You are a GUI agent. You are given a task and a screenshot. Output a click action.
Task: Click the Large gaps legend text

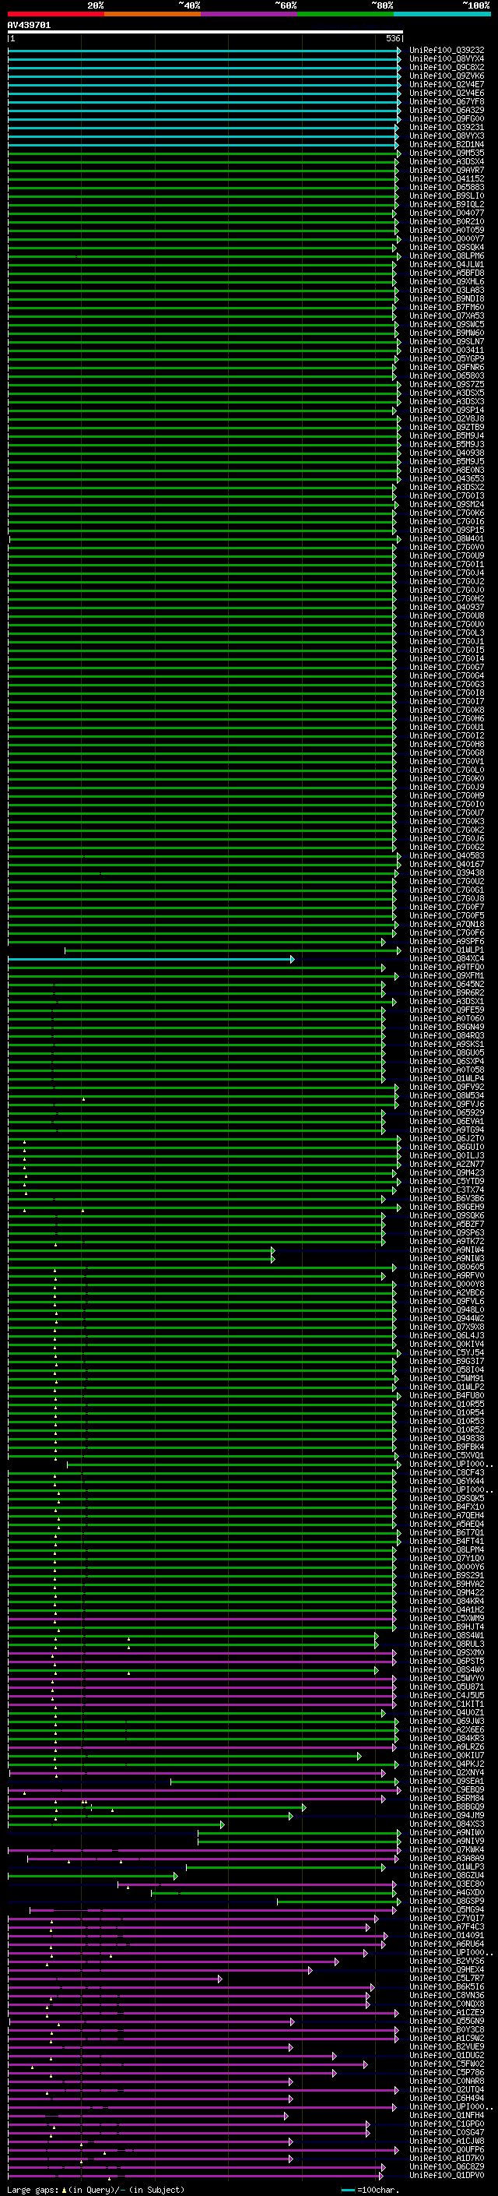point(96,2190)
